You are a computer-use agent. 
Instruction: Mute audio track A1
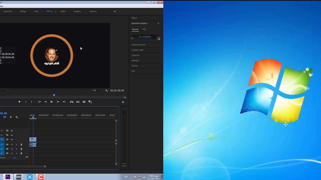[x=12, y=144]
